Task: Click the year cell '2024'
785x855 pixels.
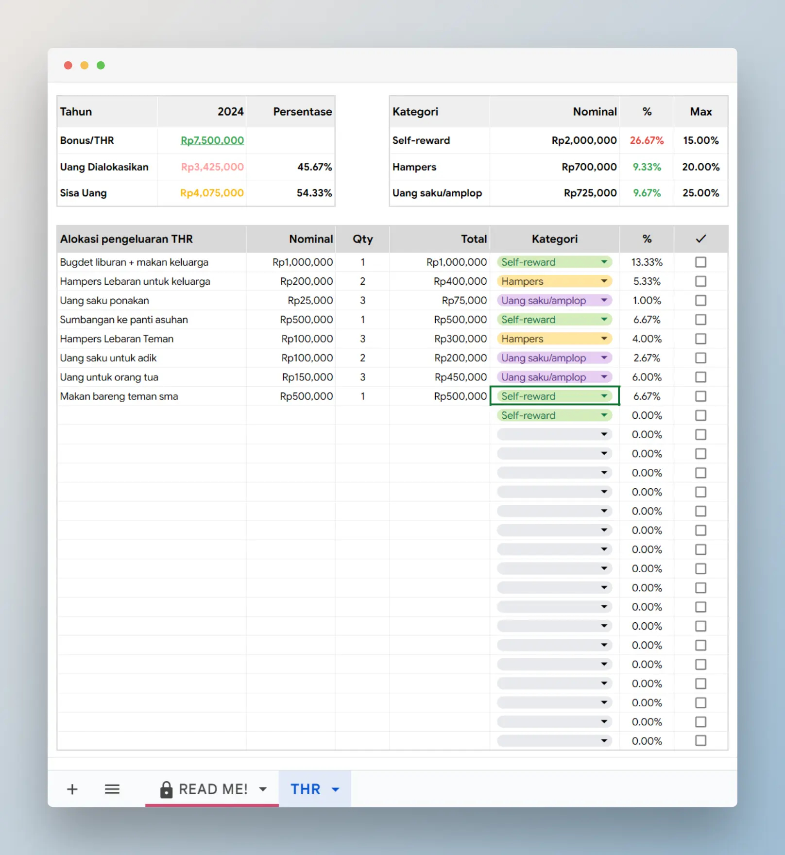Action: [x=202, y=112]
